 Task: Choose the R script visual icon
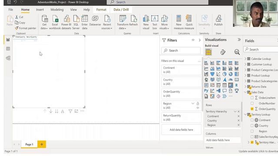(x=236, y=85)
